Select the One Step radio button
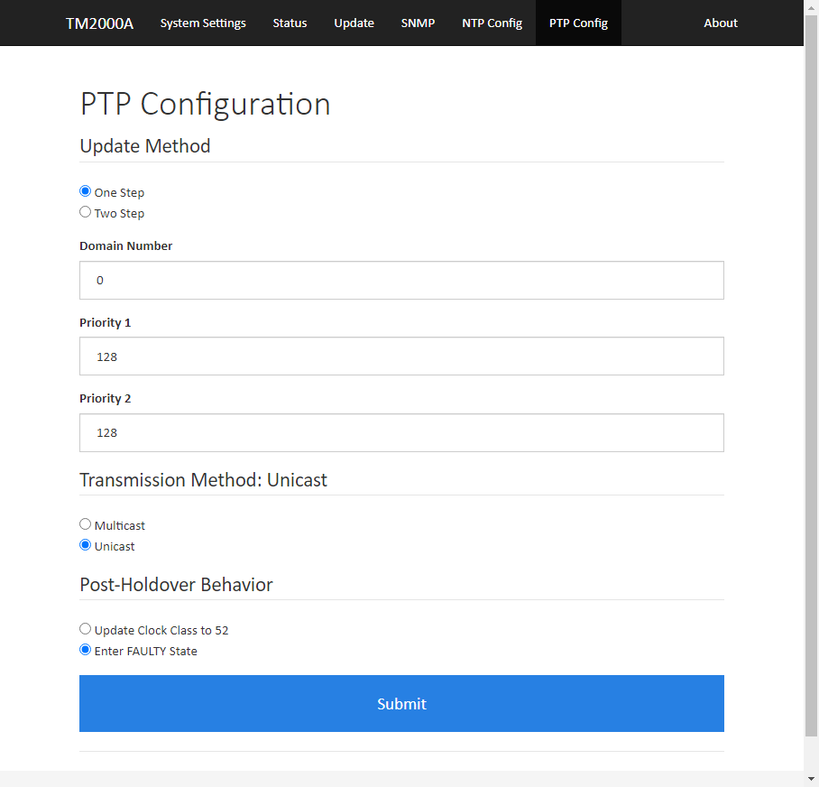819x787 pixels. click(x=85, y=191)
